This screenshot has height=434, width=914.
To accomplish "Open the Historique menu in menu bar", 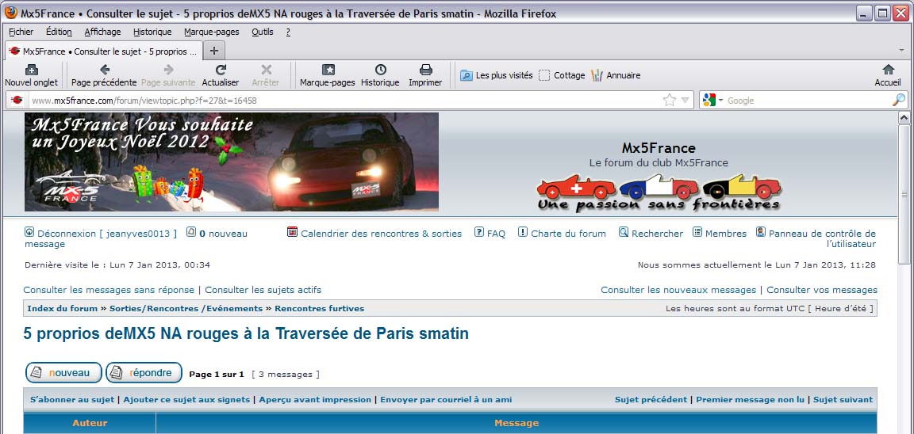I will (x=152, y=32).
